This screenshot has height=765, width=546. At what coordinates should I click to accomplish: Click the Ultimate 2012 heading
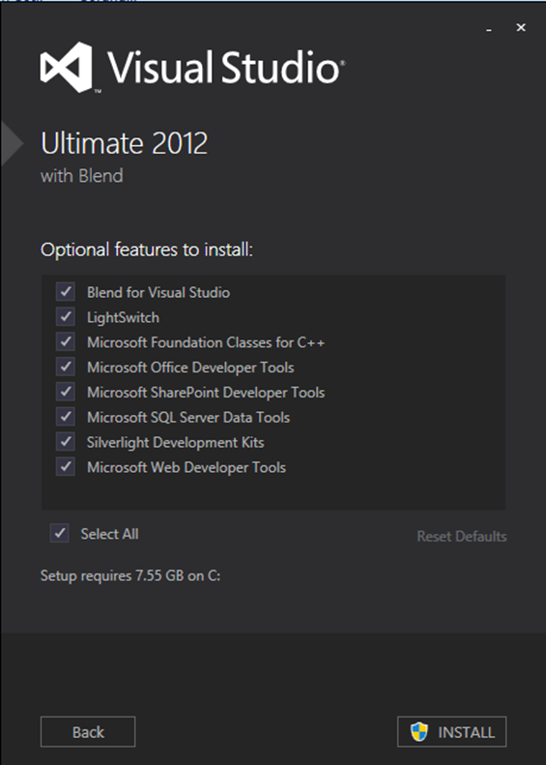click(x=125, y=143)
